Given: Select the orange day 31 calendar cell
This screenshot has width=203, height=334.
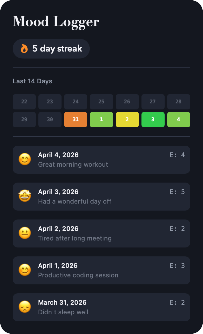Looking at the screenshot, I should point(75,120).
